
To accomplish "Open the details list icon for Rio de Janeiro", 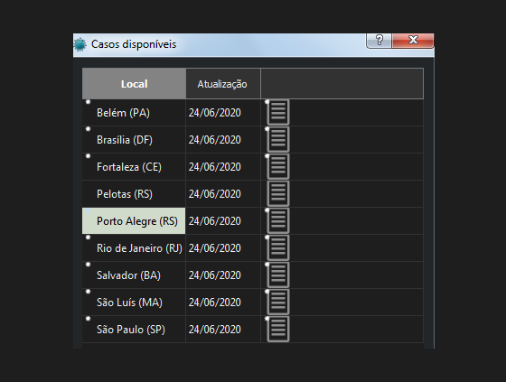I will (278, 247).
